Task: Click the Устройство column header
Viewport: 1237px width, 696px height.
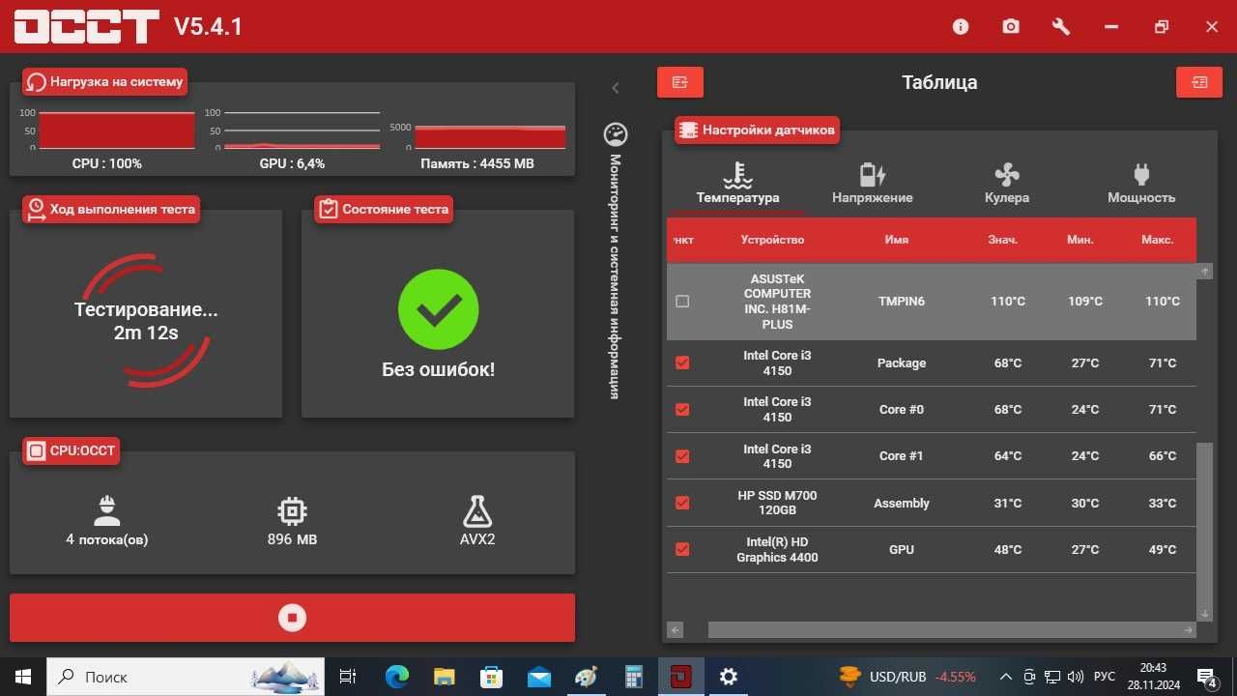Action: point(772,240)
